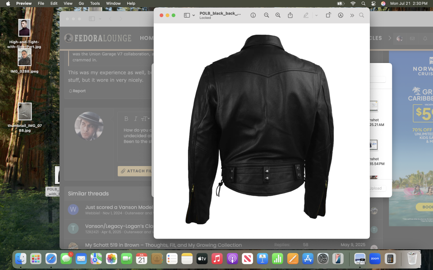Open Calendar from the Dock
Image resolution: width=433 pixels, height=270 pixels.
tap(142, 259)
